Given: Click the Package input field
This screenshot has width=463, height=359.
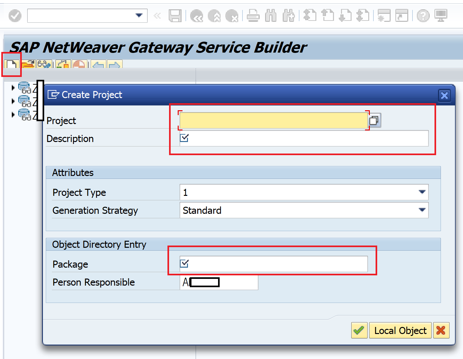Looking at the screenshot, I should (273, 264).
